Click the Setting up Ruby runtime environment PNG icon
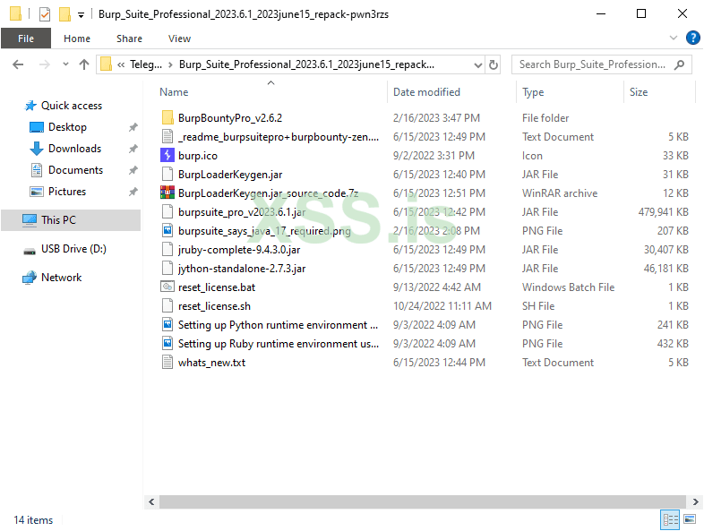 [x=167, y=343]
